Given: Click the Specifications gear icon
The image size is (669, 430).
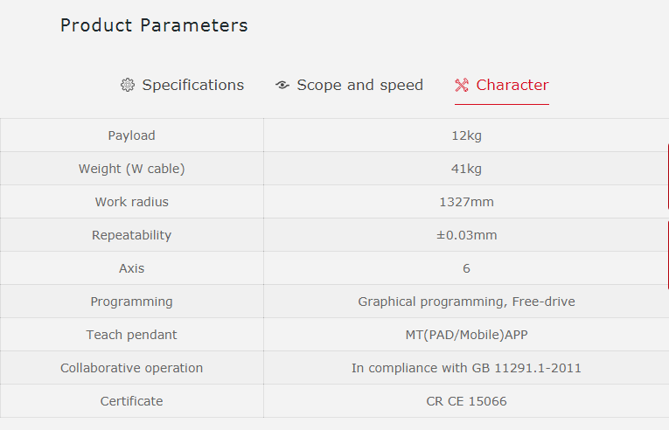Looking at the screenshot, I should pos(128,85).
